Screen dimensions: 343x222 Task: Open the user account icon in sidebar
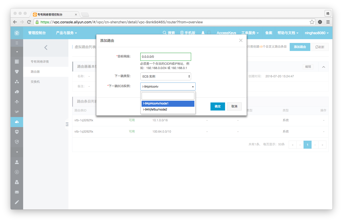point(17,162)
